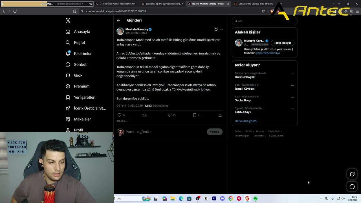Open the Hürmüz Boğazı trending topic
This screenshot has width=361, height=203.
point(245,77)
